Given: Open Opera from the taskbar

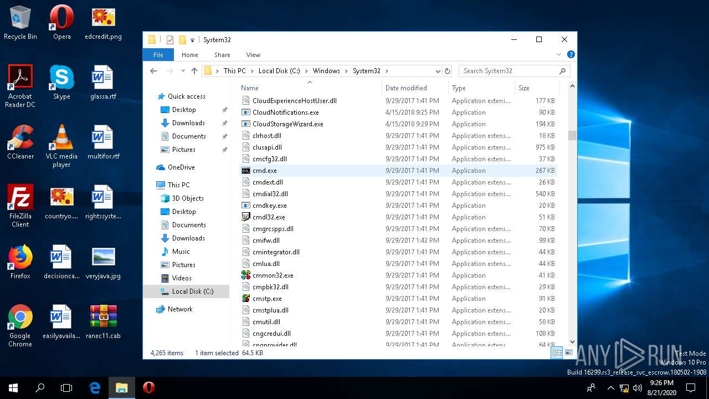Looking at the screenshot, I should pos(148,388).
